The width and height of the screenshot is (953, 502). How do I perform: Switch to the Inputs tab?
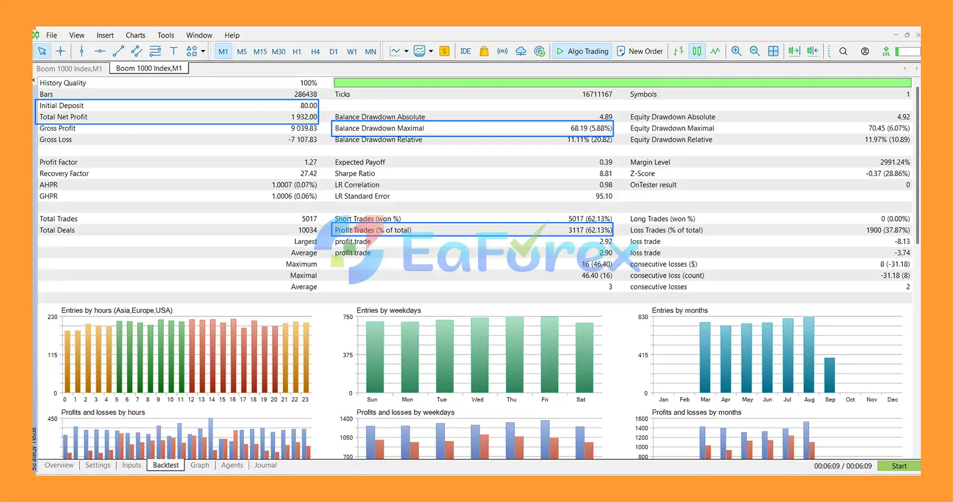click(x=132, y=465)
